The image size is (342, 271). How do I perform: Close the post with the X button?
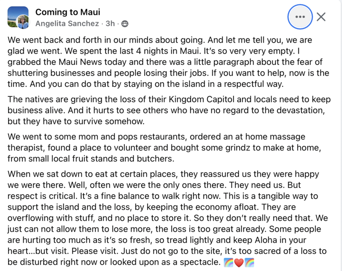pos(321,17)
